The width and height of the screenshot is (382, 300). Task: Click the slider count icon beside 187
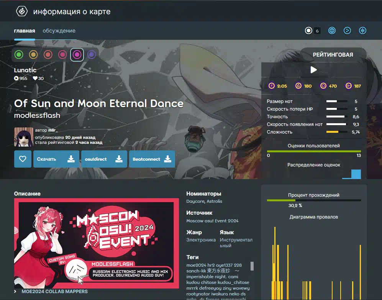[349, 86]
